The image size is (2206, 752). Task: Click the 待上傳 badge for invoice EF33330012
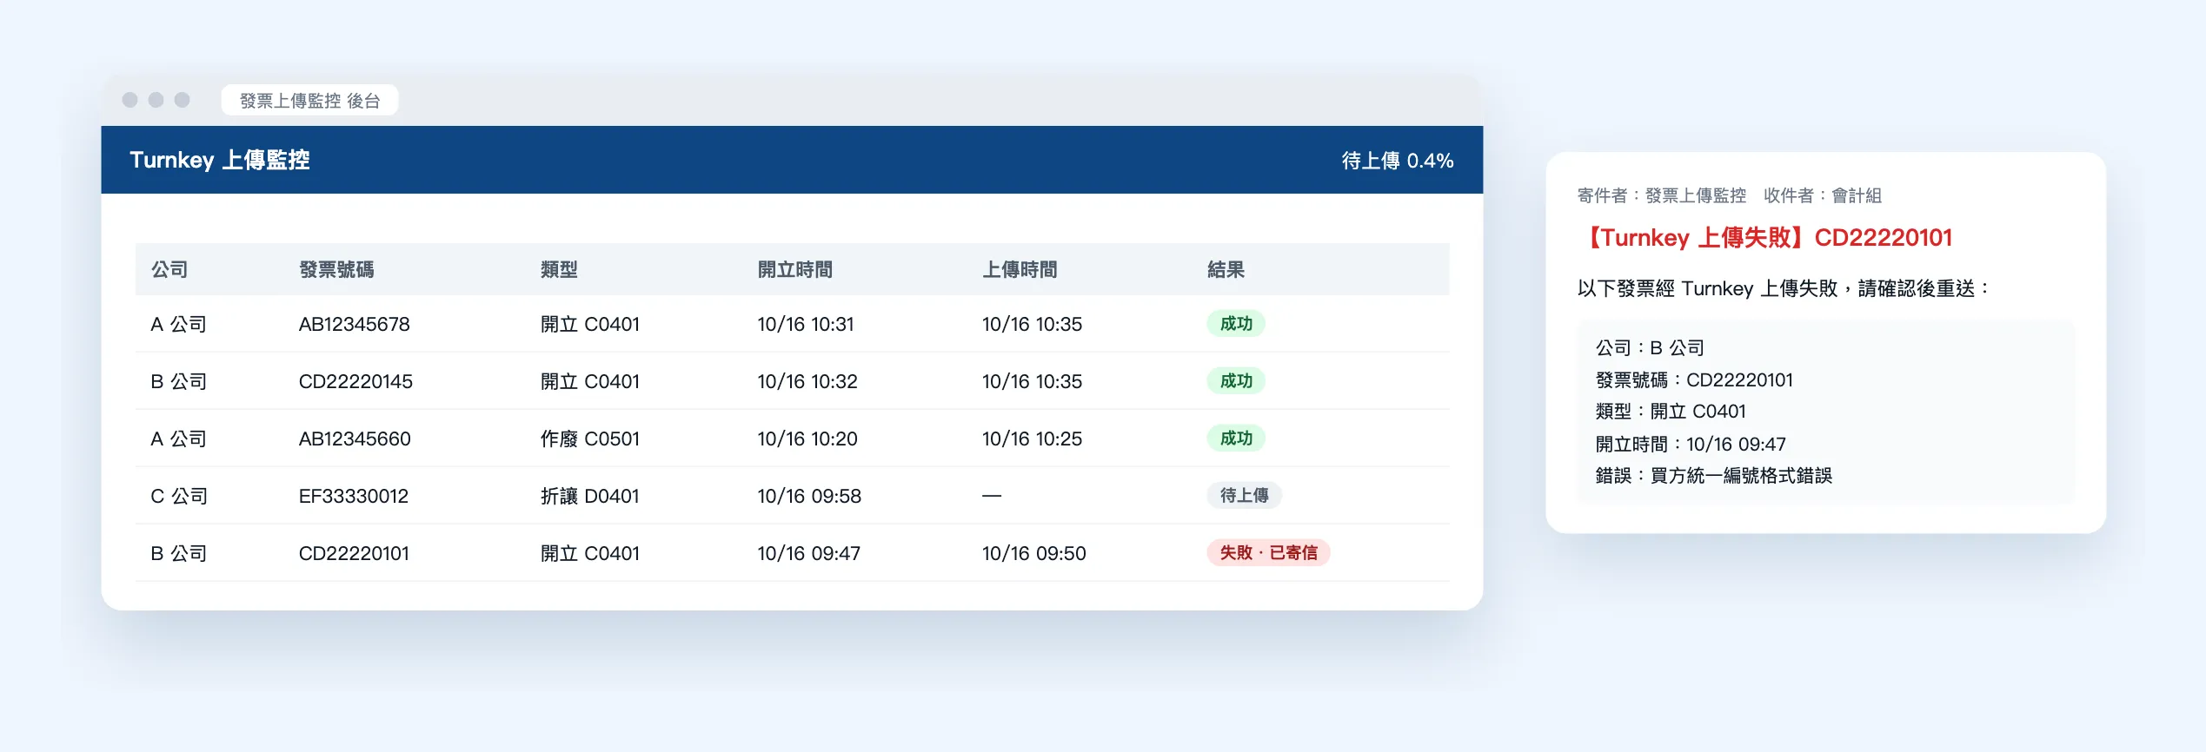click(1244, 496)
